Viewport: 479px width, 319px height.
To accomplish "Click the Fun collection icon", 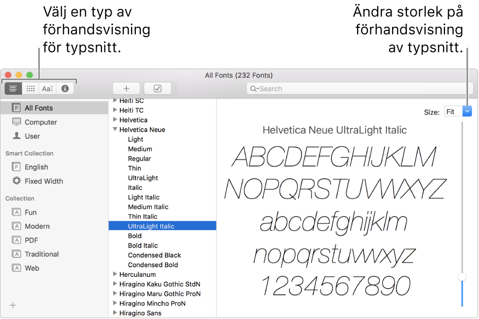I will pyautogui.click(x=16, y=212).
